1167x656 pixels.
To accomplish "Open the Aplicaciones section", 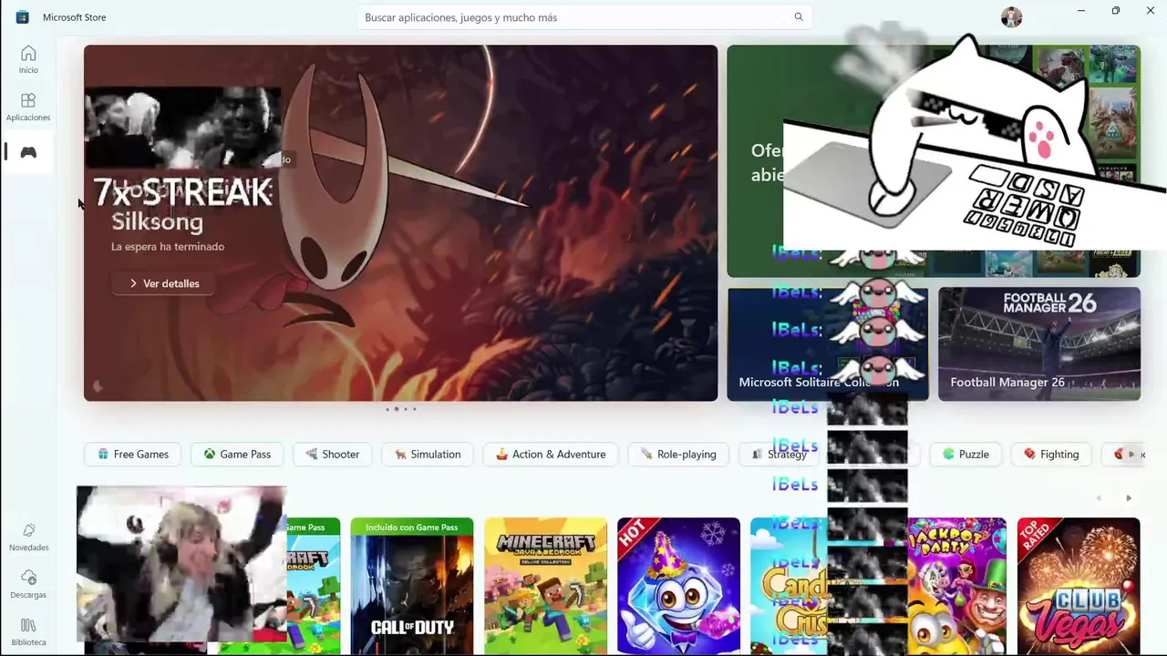I will pyautogui.click(x=28, y=107).
